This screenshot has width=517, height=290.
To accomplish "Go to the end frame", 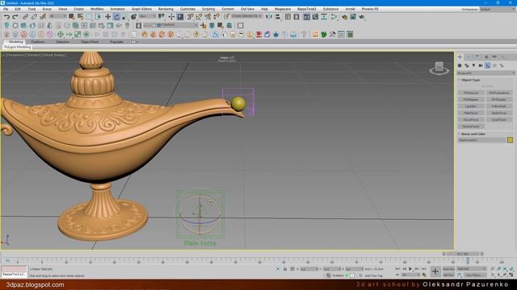I will (x=423, y=269).
